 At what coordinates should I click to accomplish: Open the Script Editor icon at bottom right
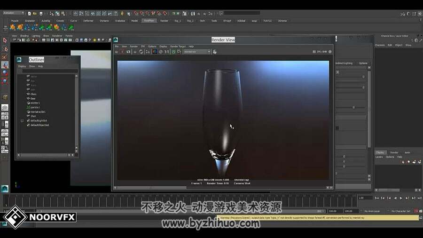421,217
